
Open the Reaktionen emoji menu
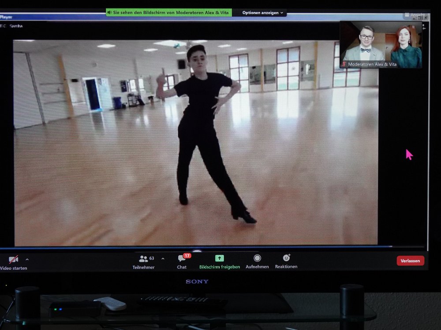coord(286,262)
